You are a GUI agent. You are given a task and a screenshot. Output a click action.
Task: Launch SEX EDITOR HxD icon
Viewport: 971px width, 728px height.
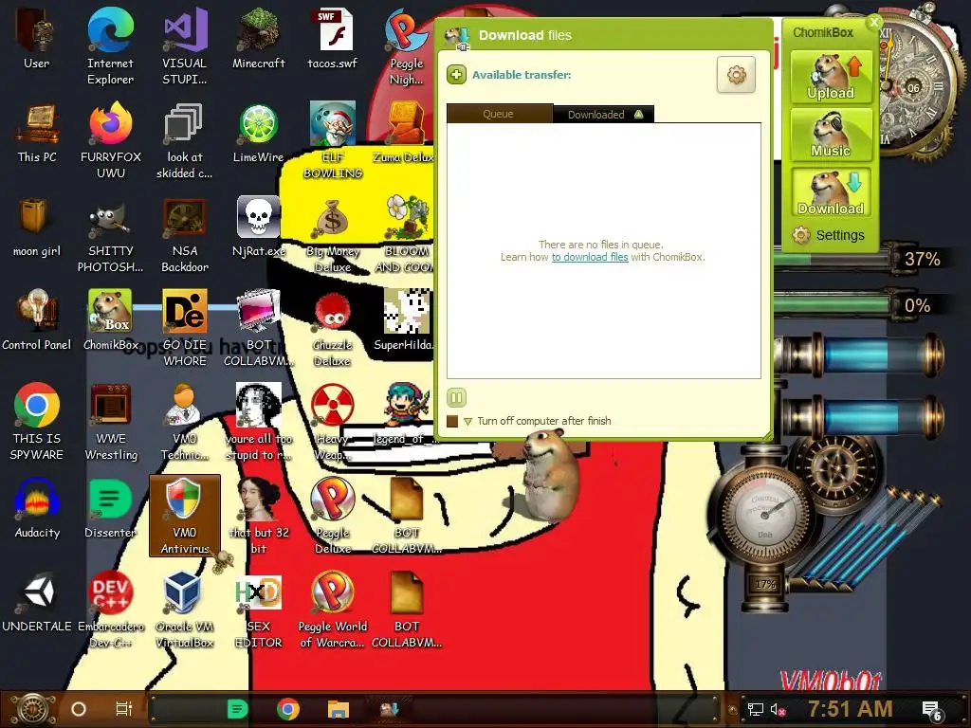point(259,610)
